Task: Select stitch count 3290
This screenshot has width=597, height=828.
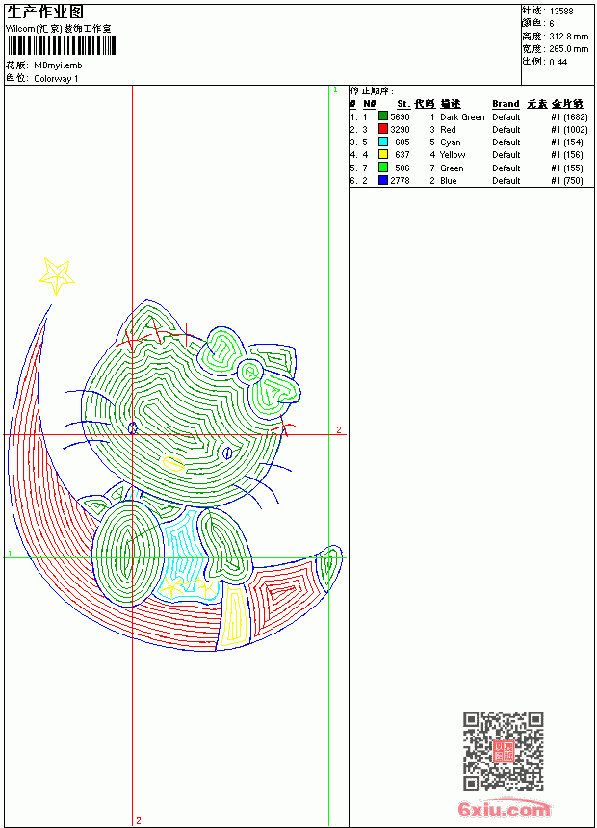Action: [400, 129]
